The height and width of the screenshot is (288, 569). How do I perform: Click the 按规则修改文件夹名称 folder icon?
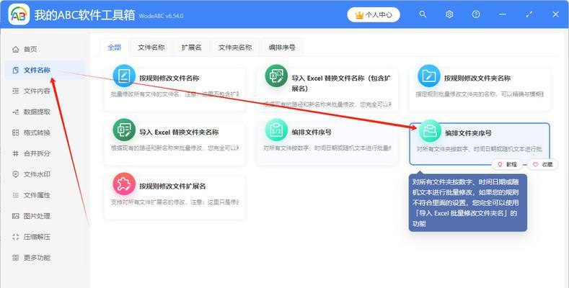click(429, 76)
